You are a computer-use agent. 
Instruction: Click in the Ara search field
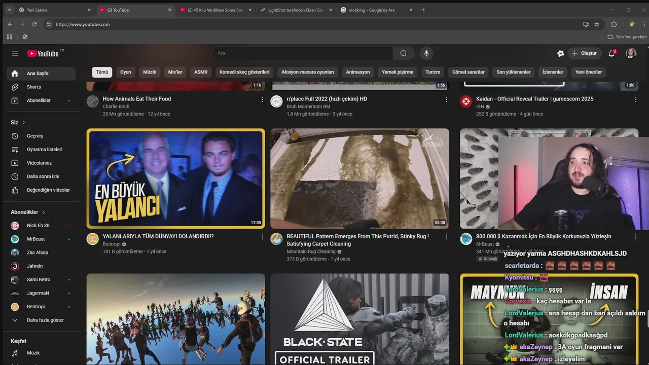click(302, 53)
